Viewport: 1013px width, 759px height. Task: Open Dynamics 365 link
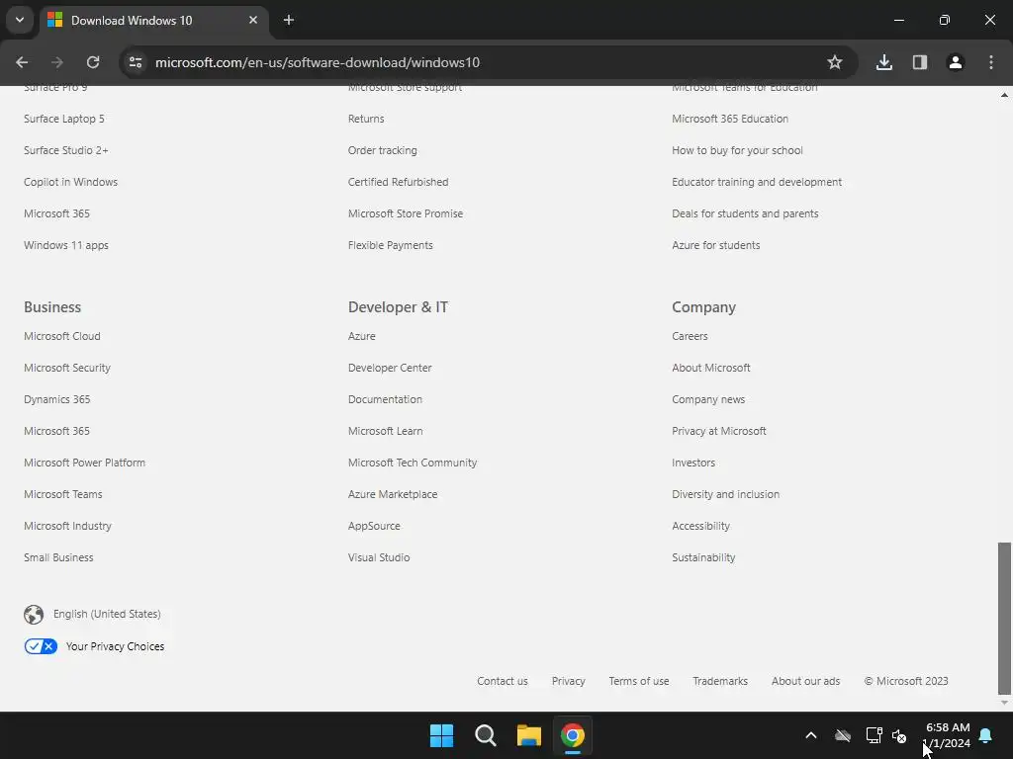pos(56,399)
